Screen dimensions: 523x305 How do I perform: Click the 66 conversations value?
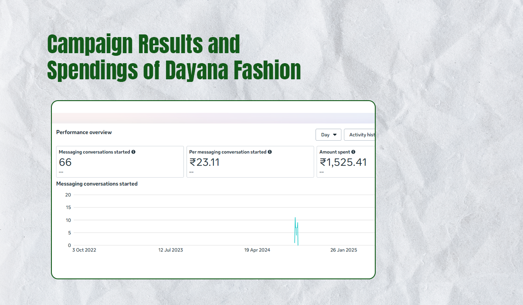pos(65,163)
